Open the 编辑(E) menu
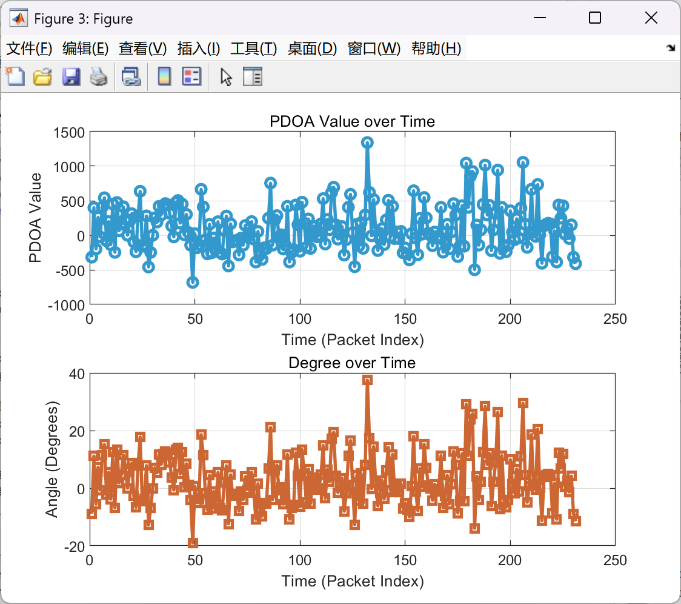The width and height of the screenshot is (681, 604). pos(85,49)
